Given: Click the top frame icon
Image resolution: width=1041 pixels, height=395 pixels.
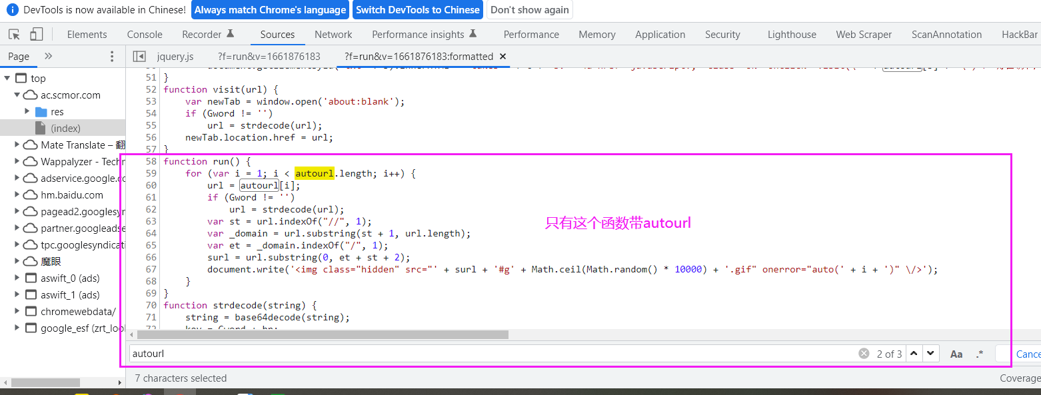Looking at the screenshot, I should [x=21, y=79].
